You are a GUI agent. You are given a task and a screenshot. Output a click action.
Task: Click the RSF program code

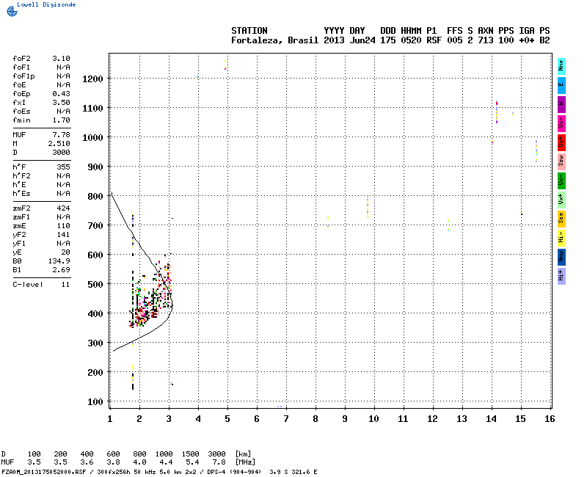434,40
